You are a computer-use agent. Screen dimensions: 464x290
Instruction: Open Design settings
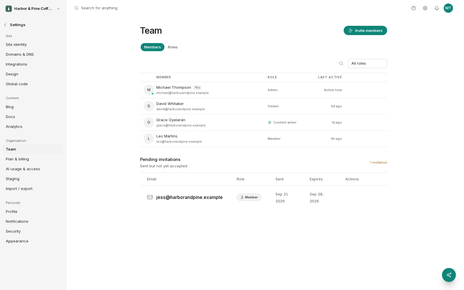click(33, 74)
